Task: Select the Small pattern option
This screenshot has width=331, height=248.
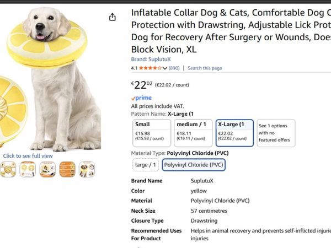Action: click(151, 133)
